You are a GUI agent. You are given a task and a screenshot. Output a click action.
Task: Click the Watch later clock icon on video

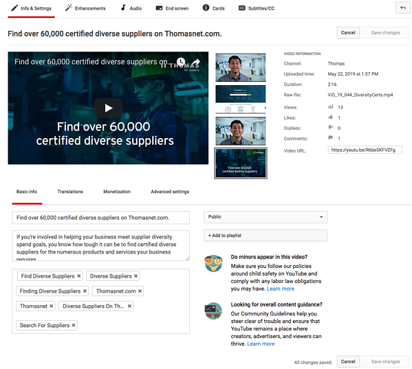[181, 62]
